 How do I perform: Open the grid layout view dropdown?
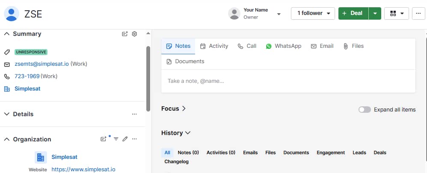[397, 13]
